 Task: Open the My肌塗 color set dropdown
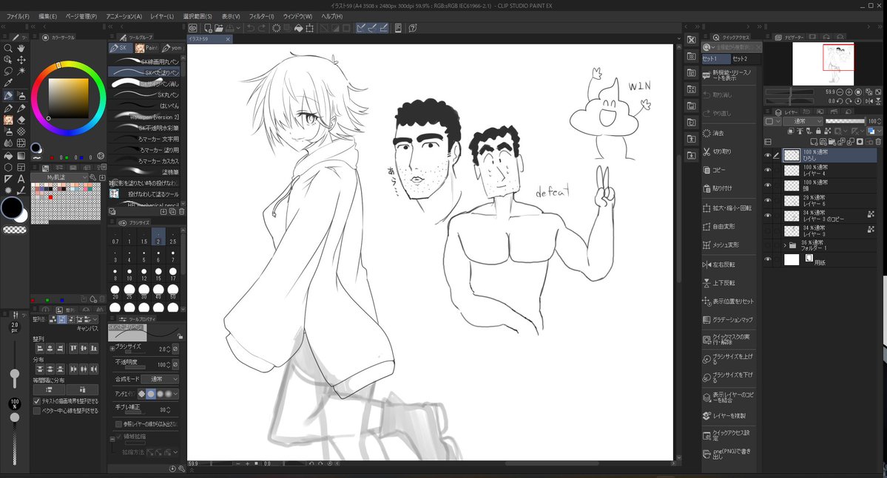59,177
